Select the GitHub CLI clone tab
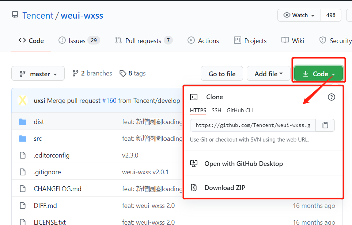This screenshot has height=225, width=352. (x=240, y=110)
